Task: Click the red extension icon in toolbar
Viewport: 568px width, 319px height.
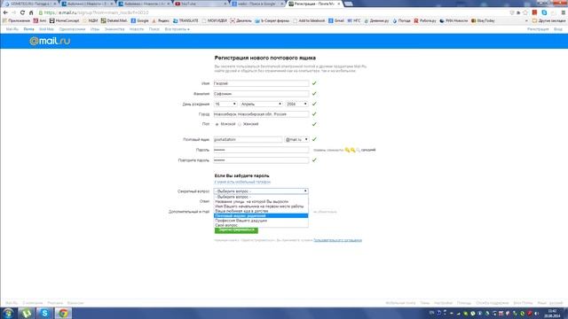Action: click(534, 12)
